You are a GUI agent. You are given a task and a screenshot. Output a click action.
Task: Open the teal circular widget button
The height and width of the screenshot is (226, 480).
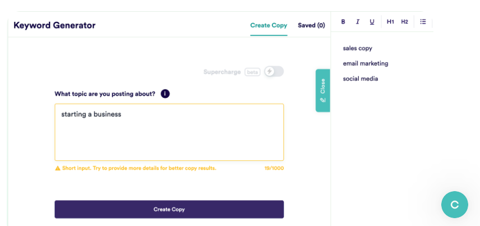pyautogui.click(x=454, y=205)
